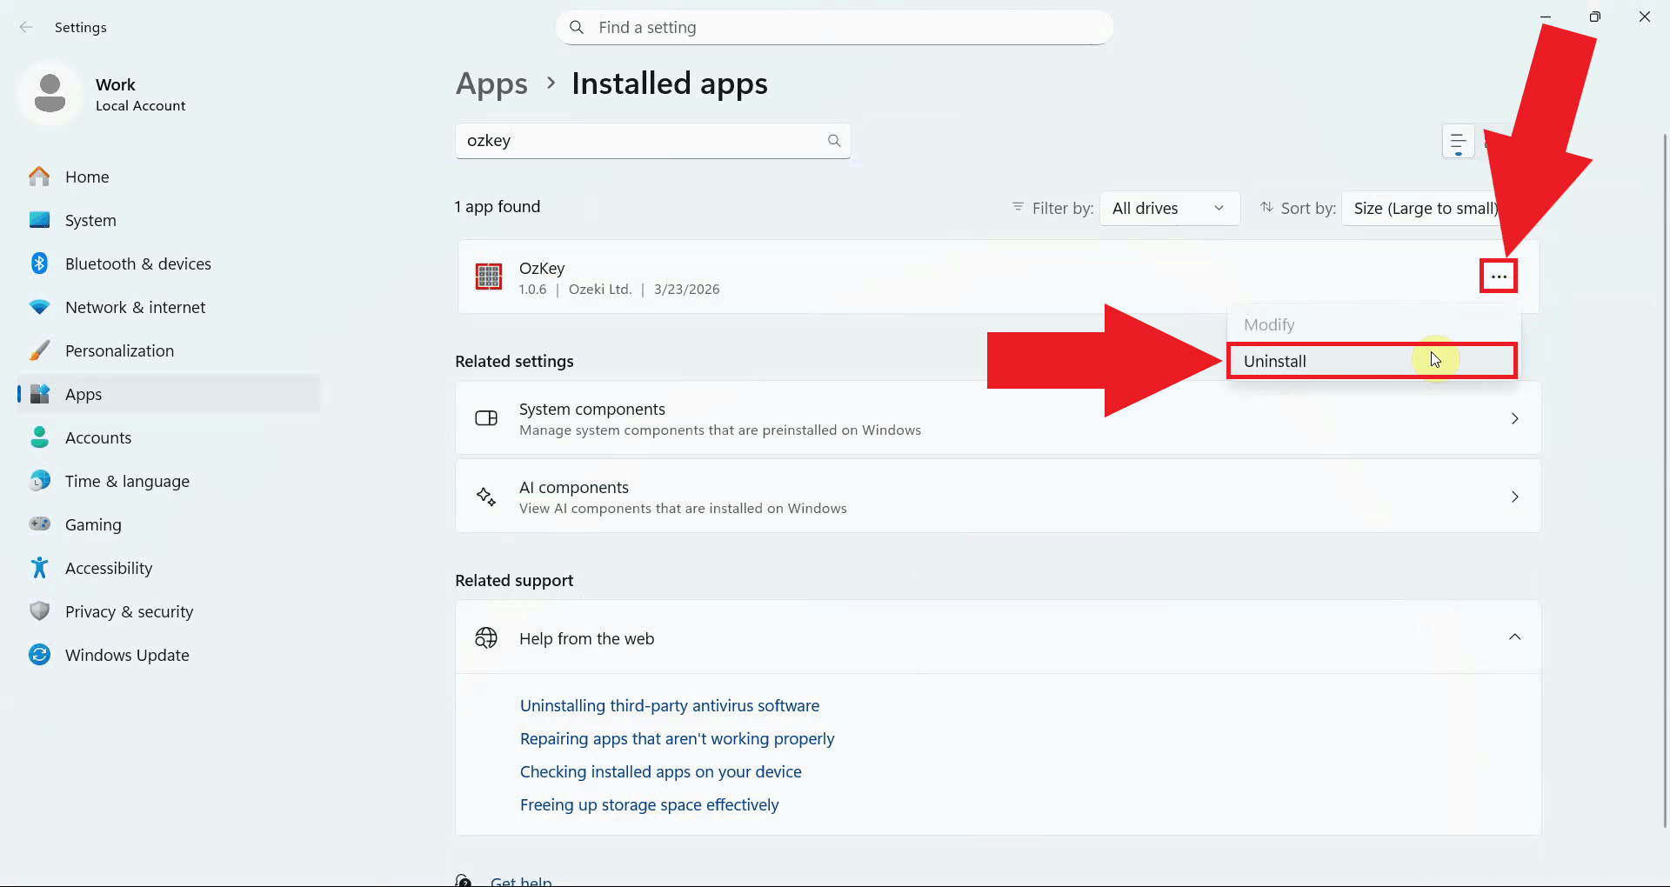Viewport: 1670px width, 887px height.
Task: Click the Find a setting search field
Action: tap(833, 27)
